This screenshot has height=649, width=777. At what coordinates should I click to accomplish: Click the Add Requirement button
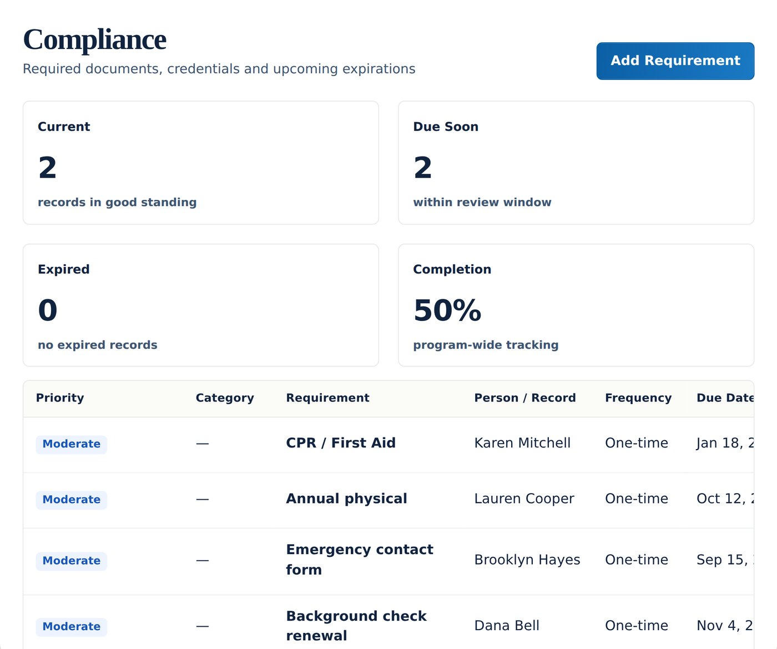click(x=675, y=61)
